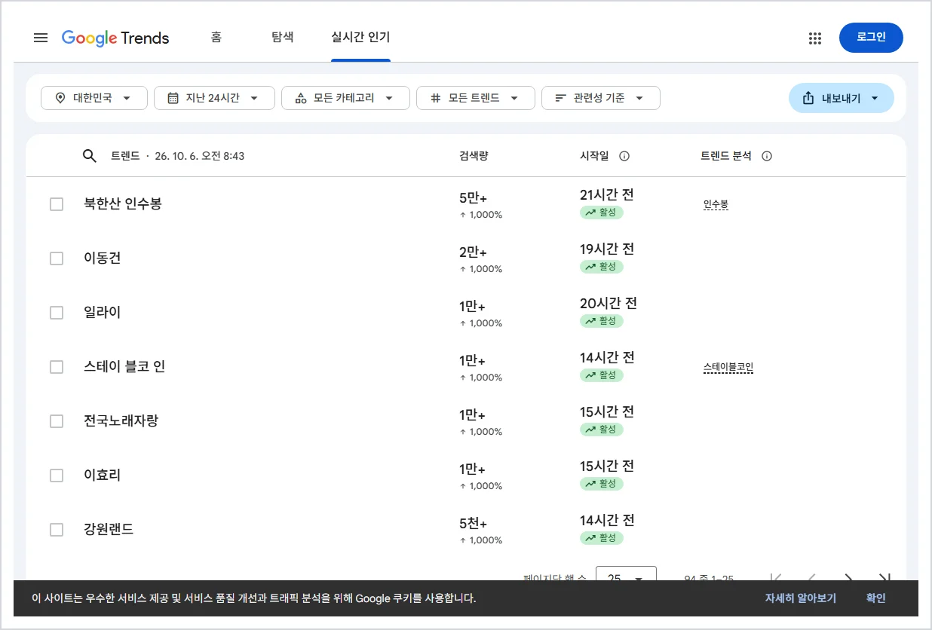The width and height of the screenshot is (932, 630).
Task: Go to next page arrow
Action: [x=848, y=578]
